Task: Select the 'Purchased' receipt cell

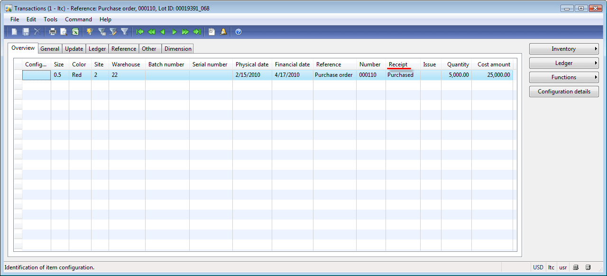Action: click(403, 75)
